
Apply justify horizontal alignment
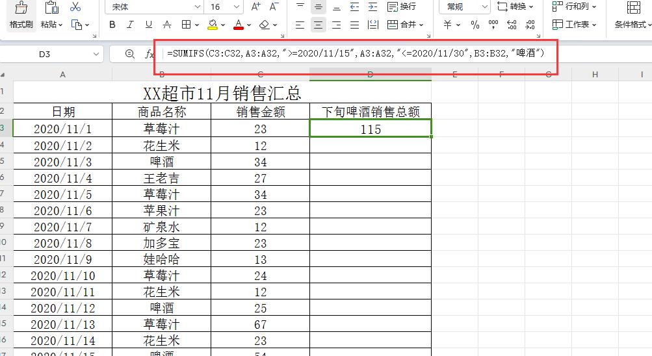click(354, 25)
